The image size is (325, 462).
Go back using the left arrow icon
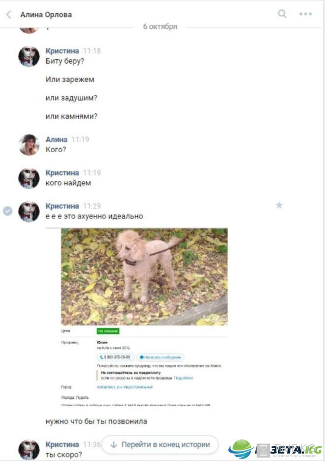[x=9, y=15]
